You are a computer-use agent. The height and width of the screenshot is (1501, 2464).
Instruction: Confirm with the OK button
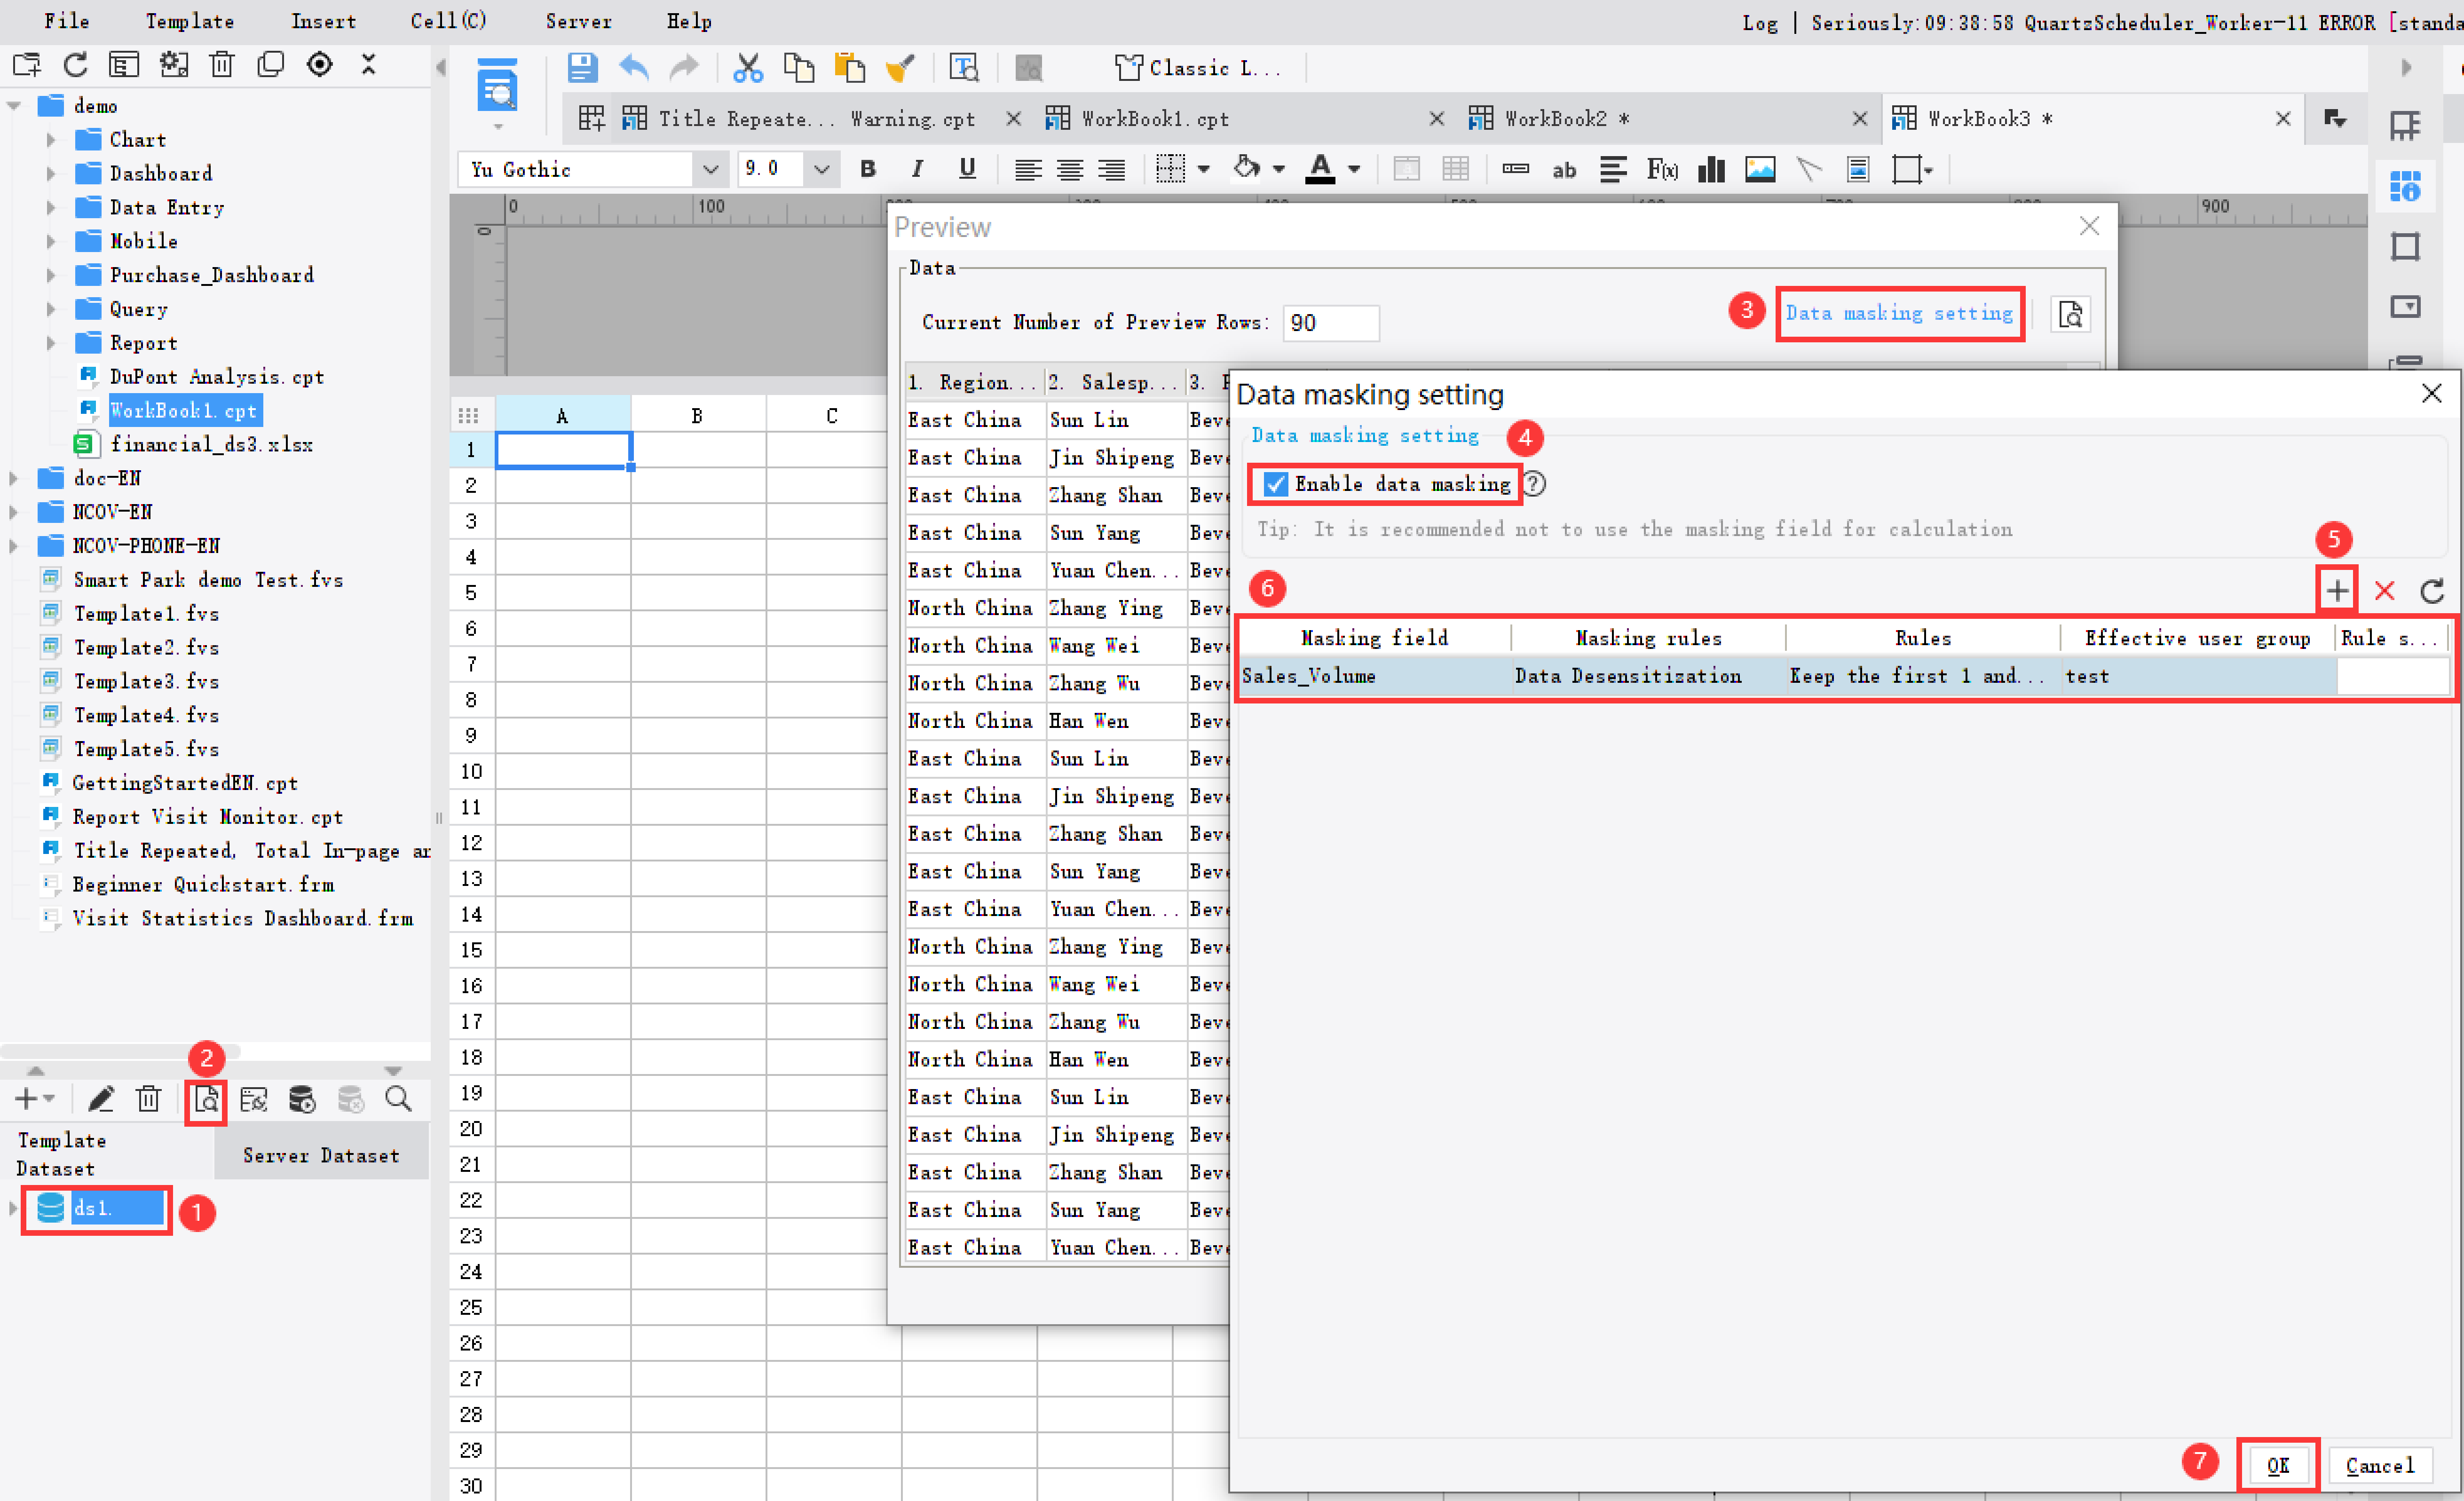[x=2278, y=1465]
